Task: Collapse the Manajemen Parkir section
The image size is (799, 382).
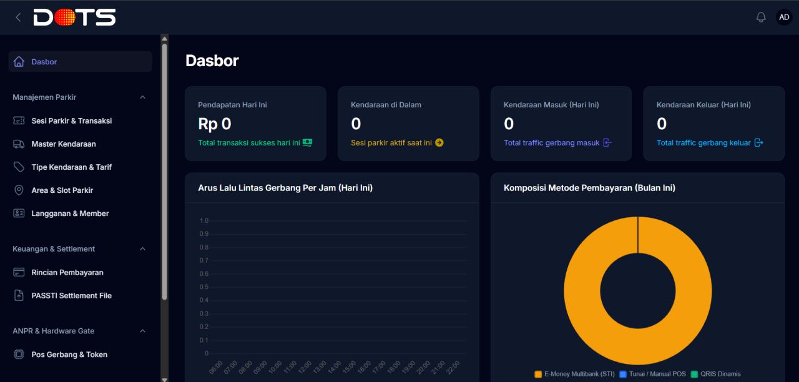Action: click(142, 97)
